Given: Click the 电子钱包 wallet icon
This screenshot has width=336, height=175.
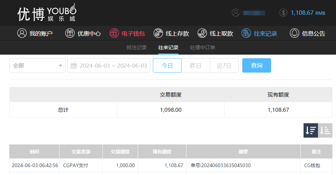Looking at the screenshot, I should pyautogui.click(x=114, y=33).
